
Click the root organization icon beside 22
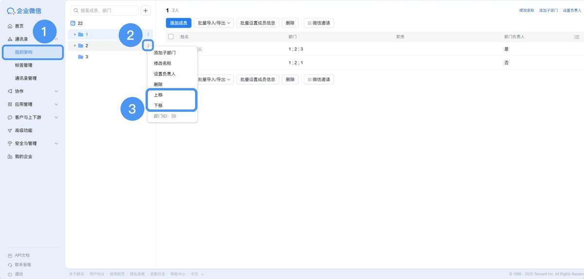coord(73,23)
